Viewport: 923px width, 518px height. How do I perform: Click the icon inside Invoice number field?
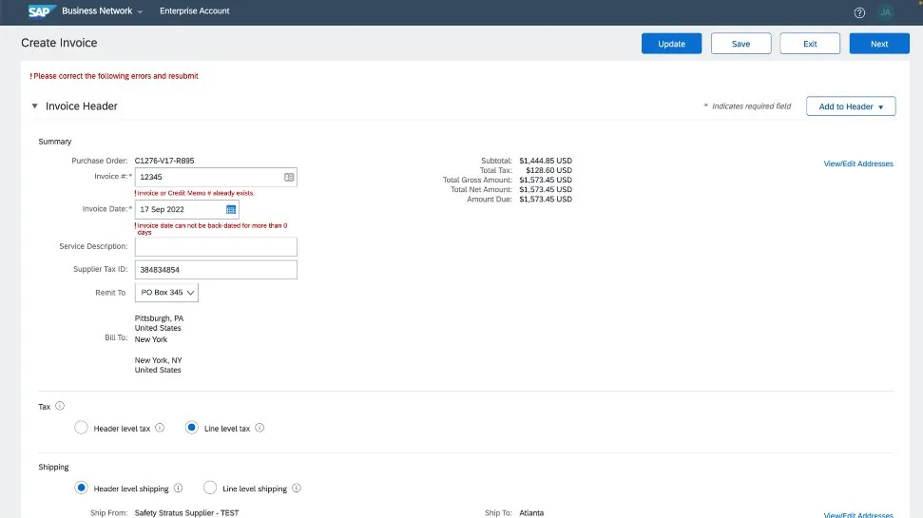click(x=289, y=177)
